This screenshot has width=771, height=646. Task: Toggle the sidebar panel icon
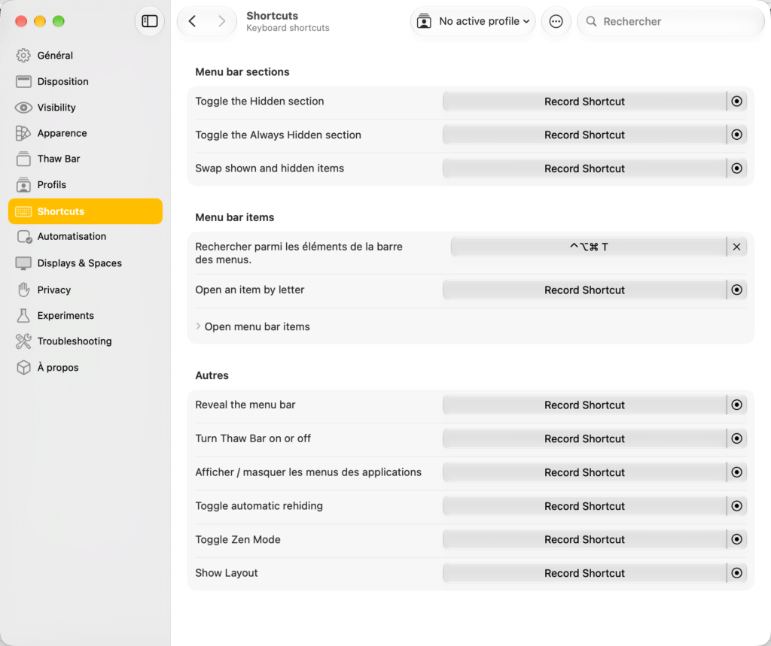pyautogui.click(x=150, y=21)
